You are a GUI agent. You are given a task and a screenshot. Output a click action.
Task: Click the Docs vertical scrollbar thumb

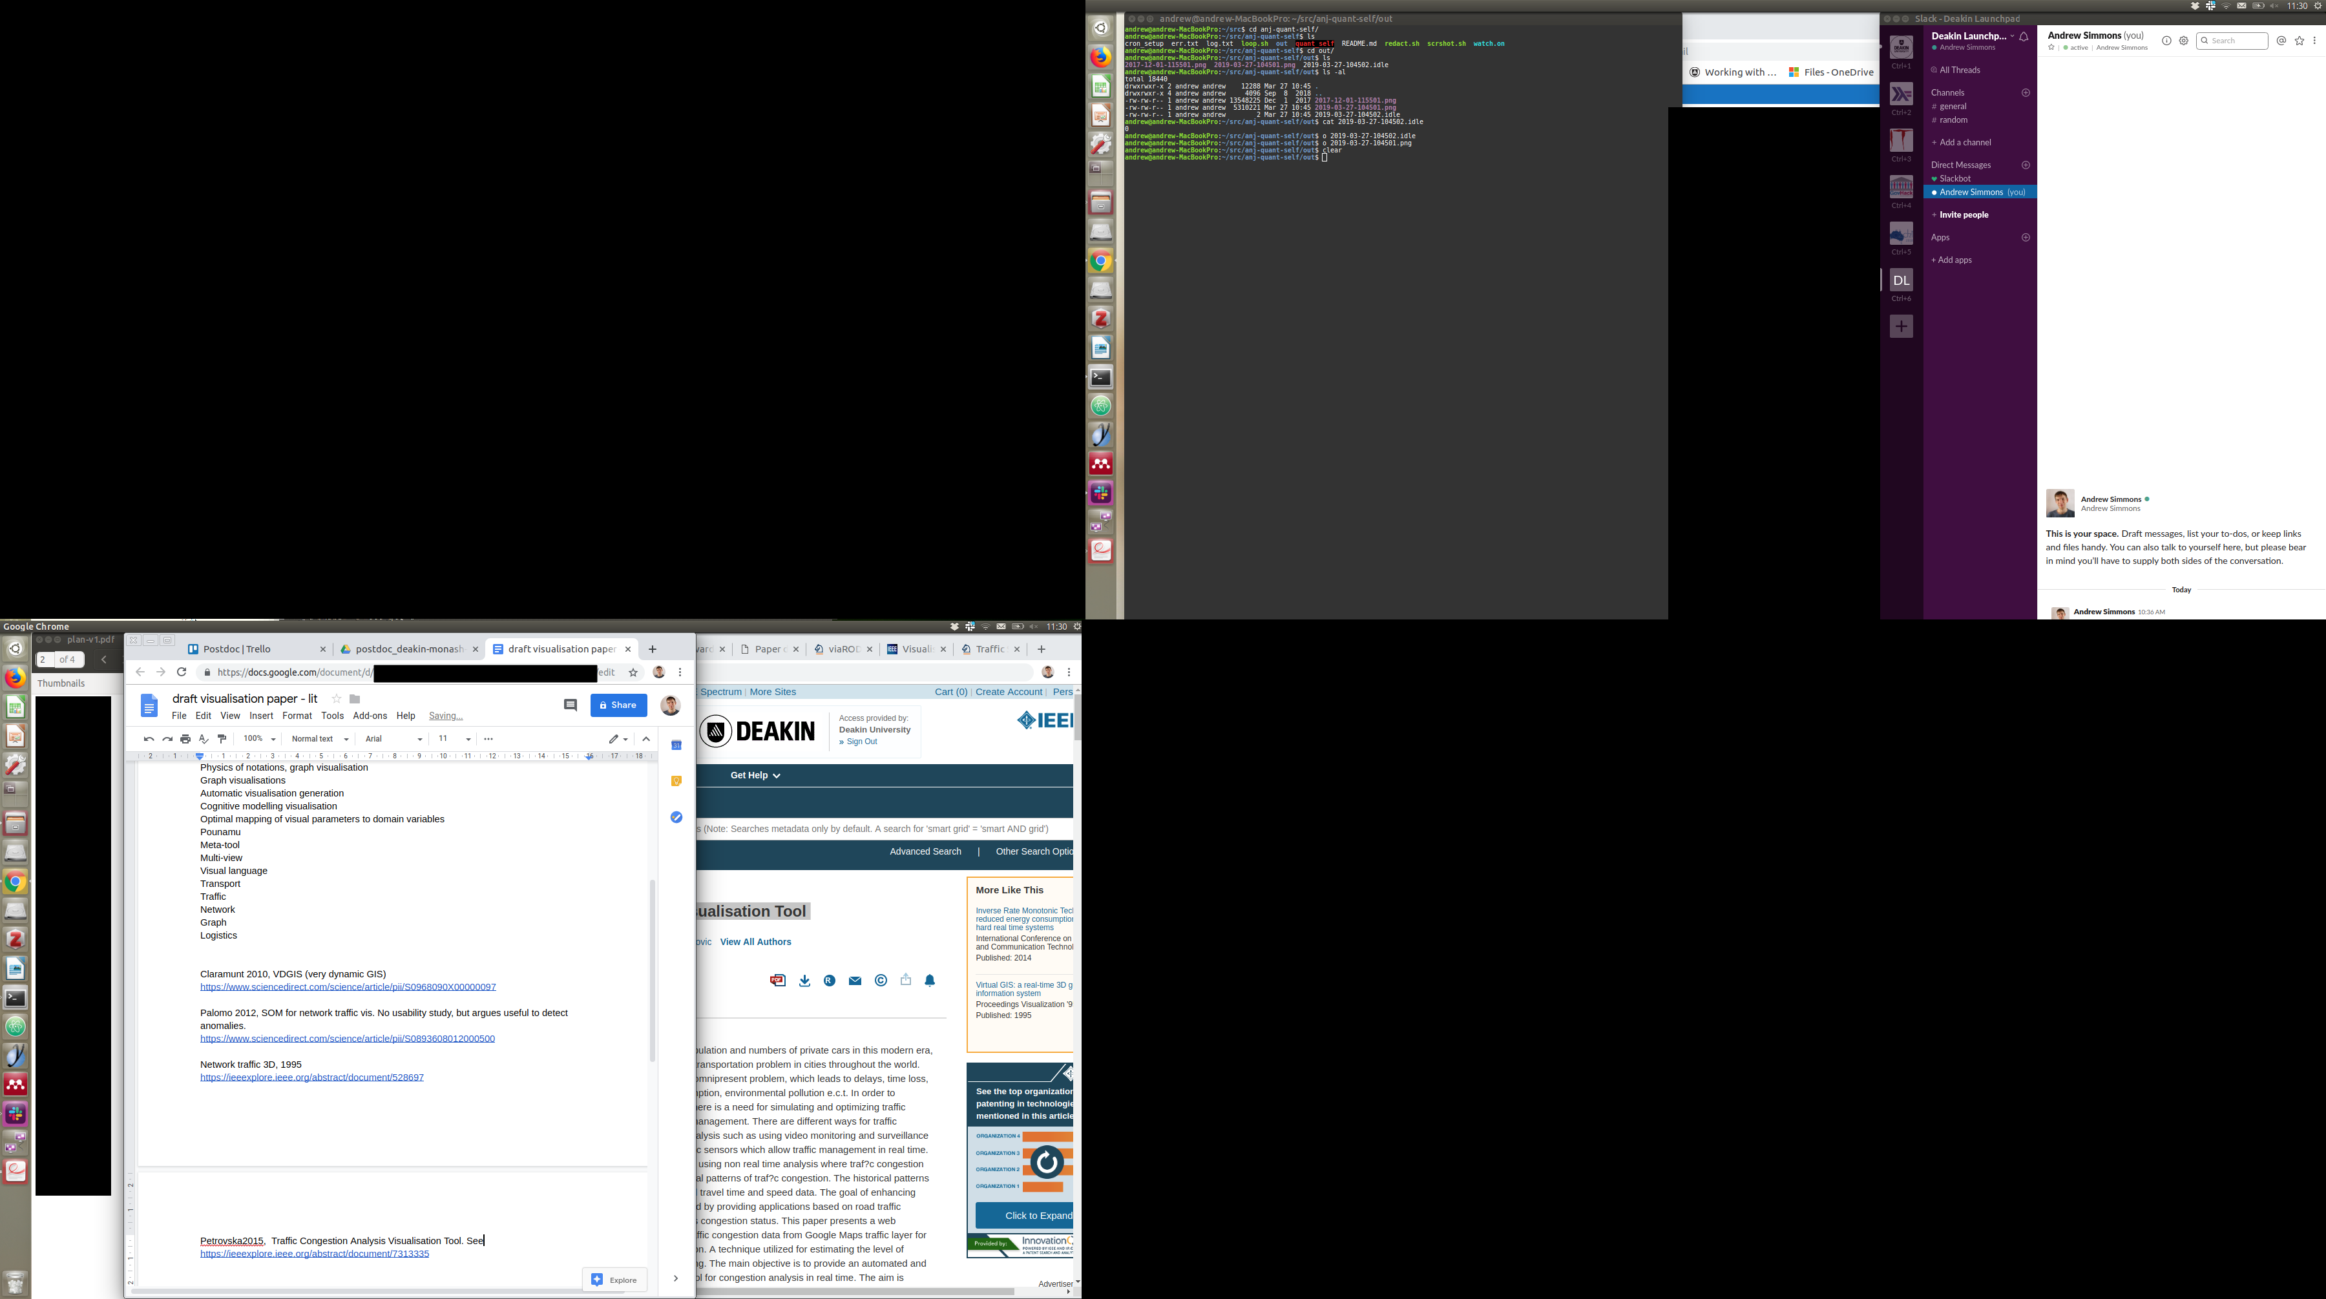[652, 970]
